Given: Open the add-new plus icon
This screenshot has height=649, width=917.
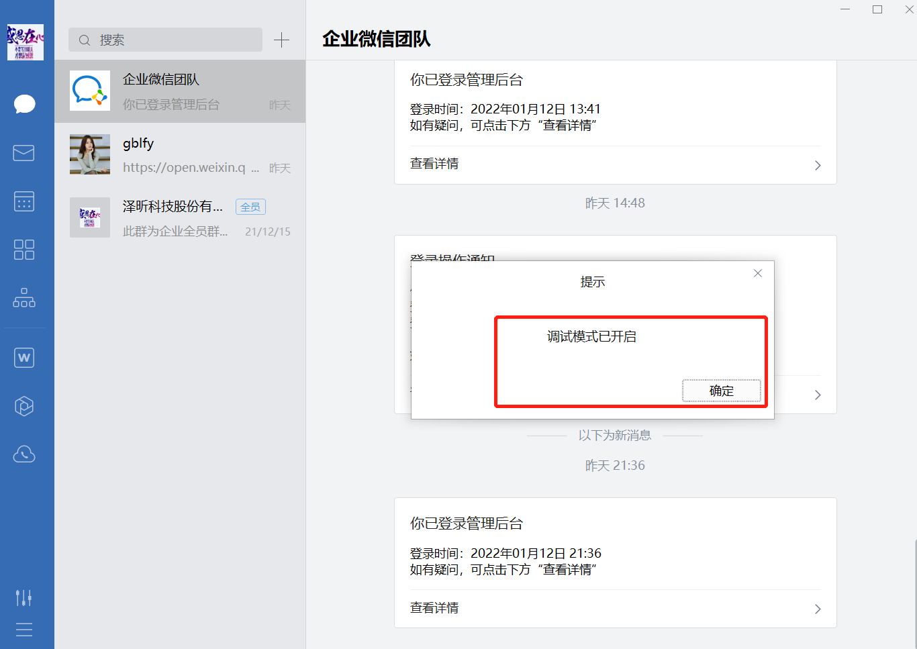Looking at the screenshot, I should pos(281,40).
